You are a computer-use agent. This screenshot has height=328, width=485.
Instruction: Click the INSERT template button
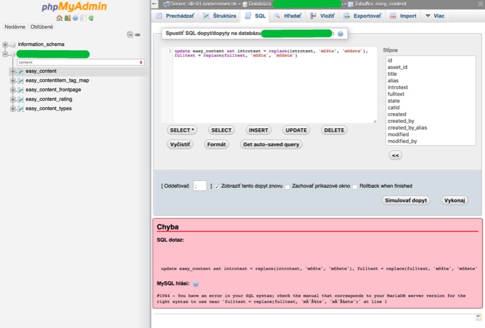[x=259, y=130]
